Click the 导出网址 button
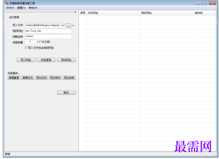The image size is (219, 159). 66,60
